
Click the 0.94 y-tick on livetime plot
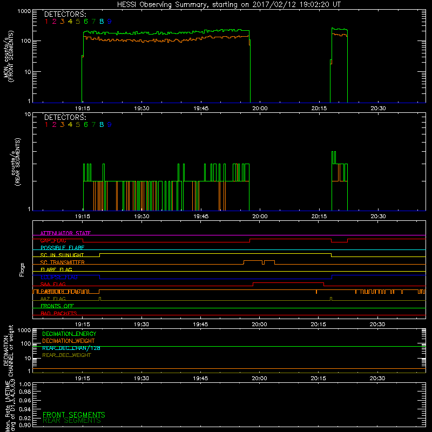coord(25,409)
